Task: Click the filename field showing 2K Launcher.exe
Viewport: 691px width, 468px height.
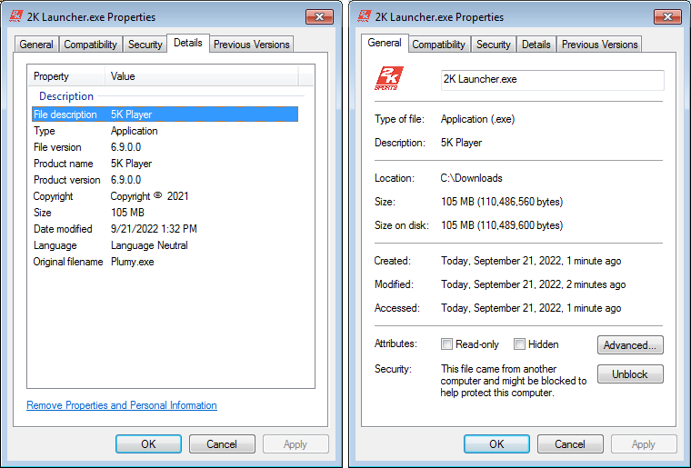Action: click(x=552, y=80)
